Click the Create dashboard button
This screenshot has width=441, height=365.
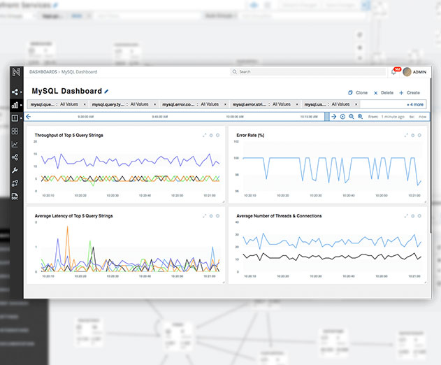[410, 92]
